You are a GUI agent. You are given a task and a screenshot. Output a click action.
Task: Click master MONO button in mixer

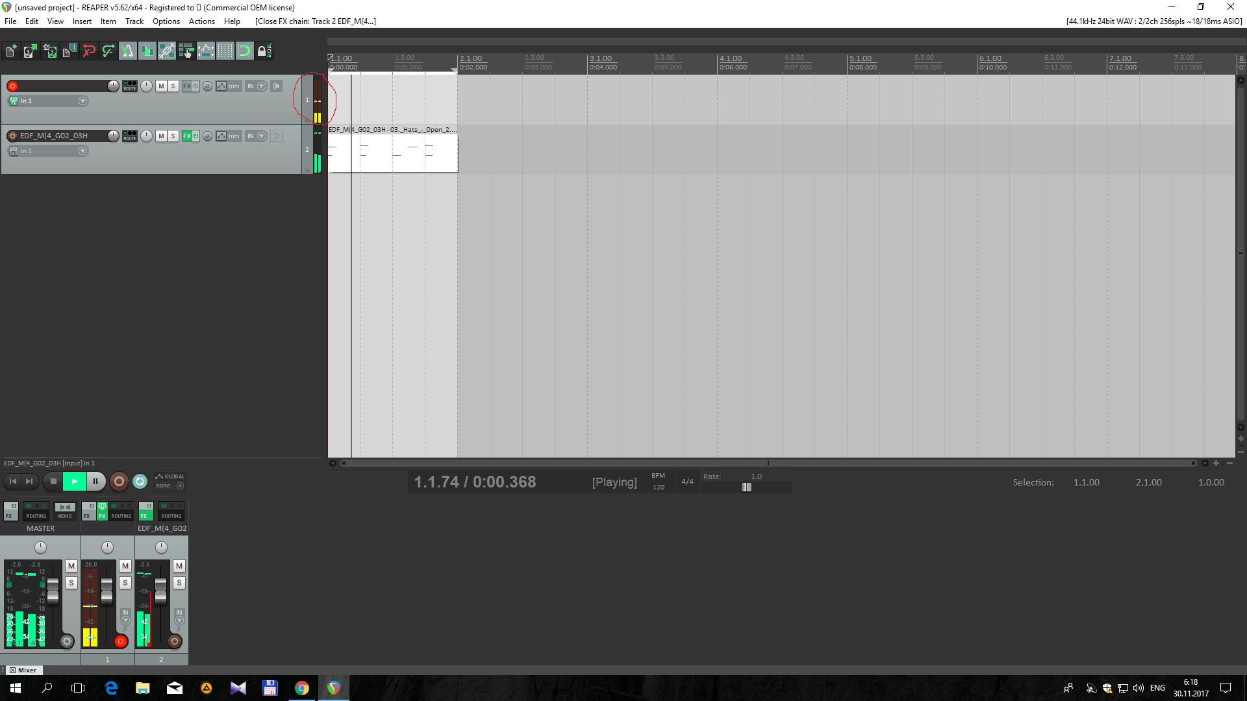click(65, 511)
